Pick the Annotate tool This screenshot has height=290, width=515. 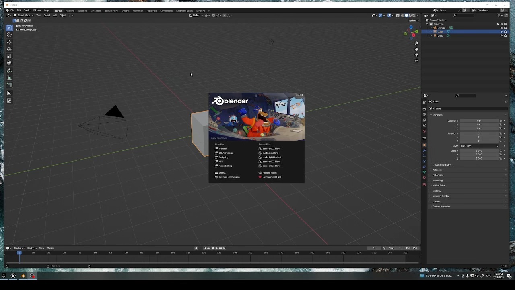[x=9, y=70]
